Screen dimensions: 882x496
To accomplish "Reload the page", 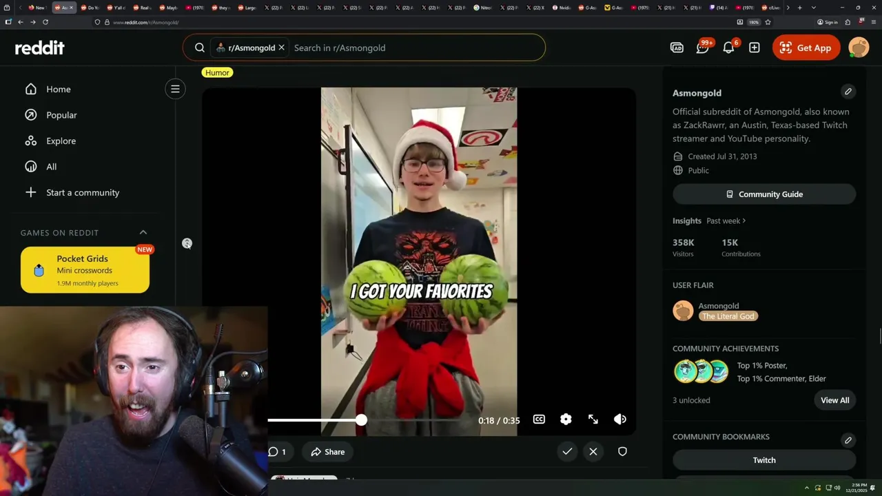I will [x=45, y=22].
